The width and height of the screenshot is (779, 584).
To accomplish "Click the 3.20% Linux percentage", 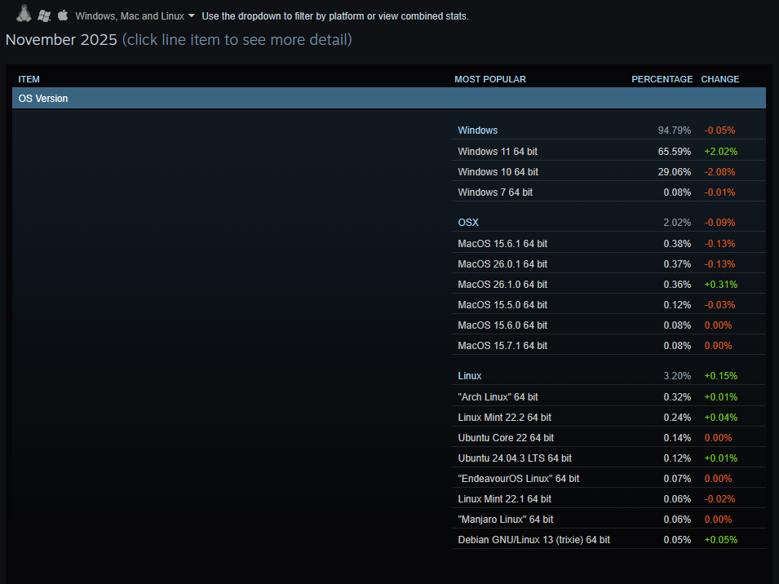I will [677, 376].
